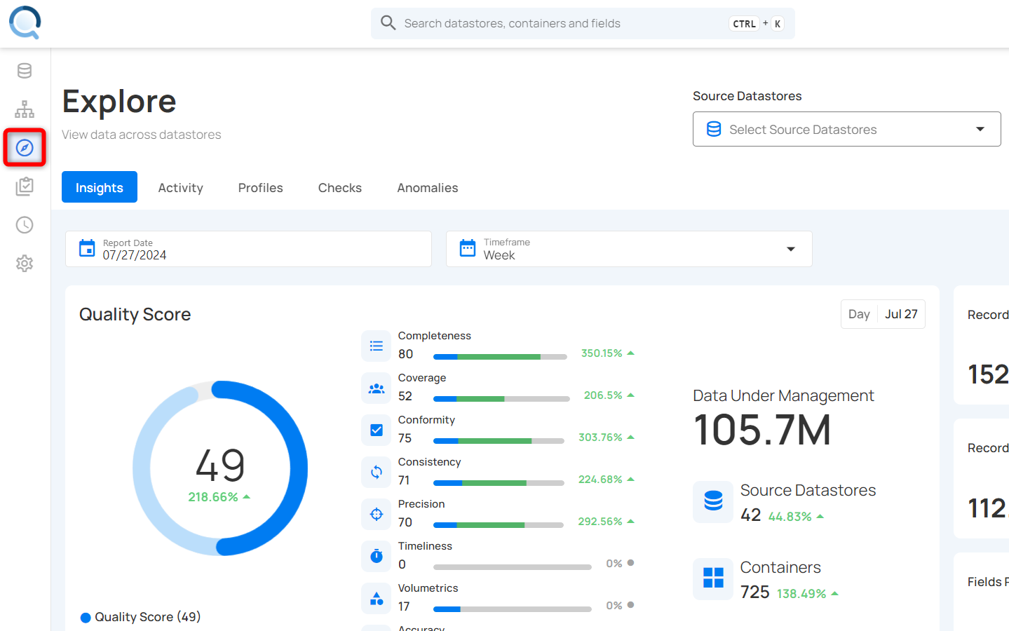Click the Timeliness progress bar

click(513, 567)
